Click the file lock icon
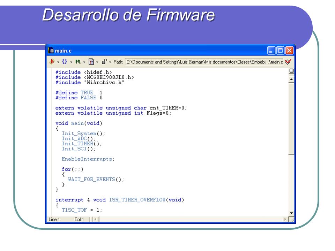Screen dimensions: 335x251 tap(104, 62)
